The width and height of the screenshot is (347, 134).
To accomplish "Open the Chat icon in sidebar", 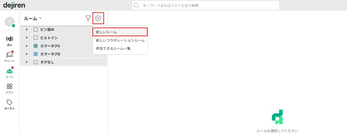I will pyautogui.click(x=9, y=55).
